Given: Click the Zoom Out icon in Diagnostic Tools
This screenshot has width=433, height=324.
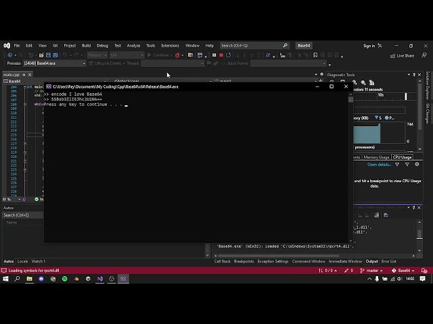Looking at the screenshot, I should coord(363,82).
